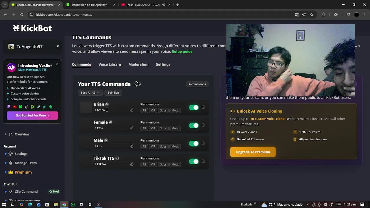The height and width of the screenshot is (208, 370).
Task: Switch to the Commands tab
Action: (x=82, y=64)
